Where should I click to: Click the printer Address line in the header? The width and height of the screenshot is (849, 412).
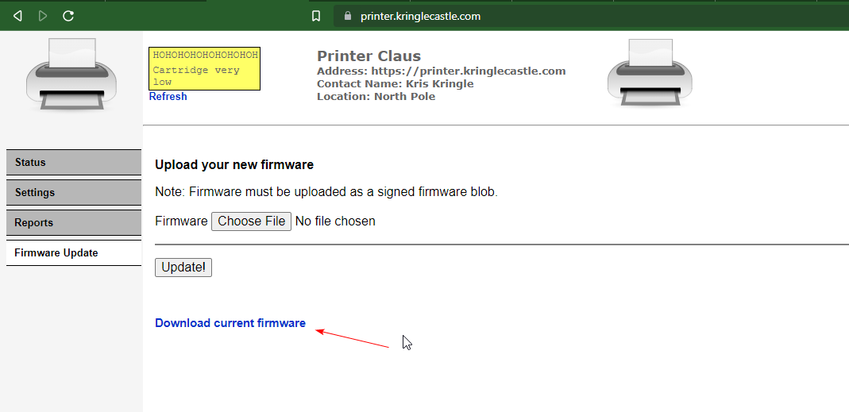coord(441,71)
